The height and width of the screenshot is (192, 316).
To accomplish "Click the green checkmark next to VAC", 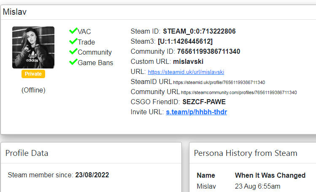I will (x=73, y=31).
